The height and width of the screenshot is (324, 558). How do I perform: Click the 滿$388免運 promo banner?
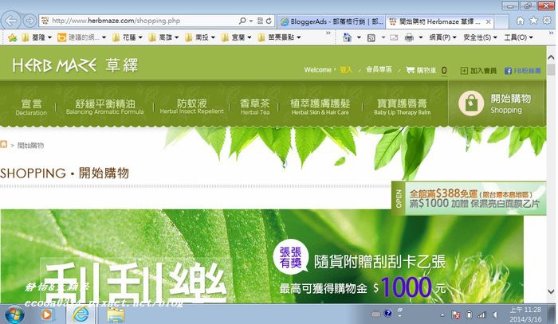469,198
